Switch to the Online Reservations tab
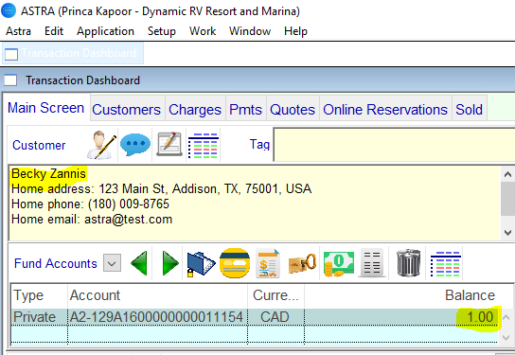 (385, 110)
